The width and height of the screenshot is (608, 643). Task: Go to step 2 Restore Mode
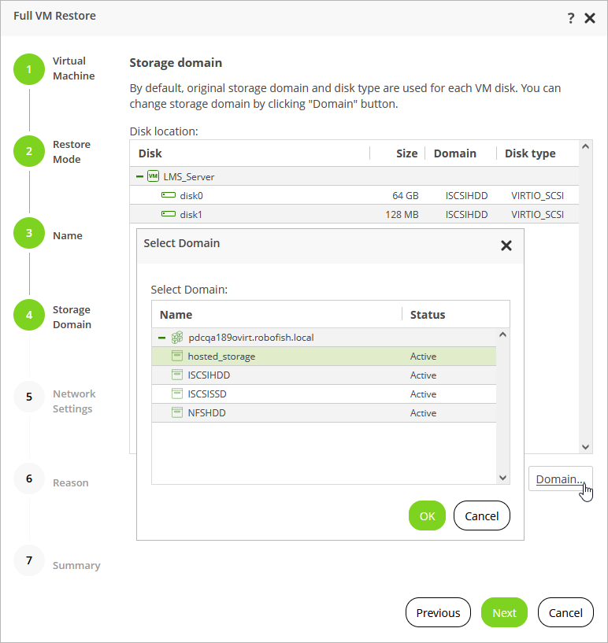(x=29, y=151)
